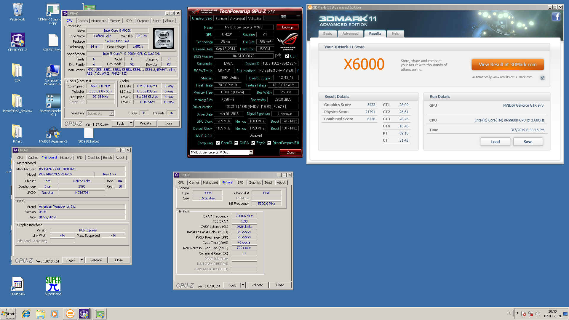Toggle the CUDA checkbox
The image size is (569, 320).
(x=236, y=143)
